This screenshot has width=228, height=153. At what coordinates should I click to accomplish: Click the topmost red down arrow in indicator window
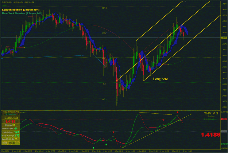point(178,112)
